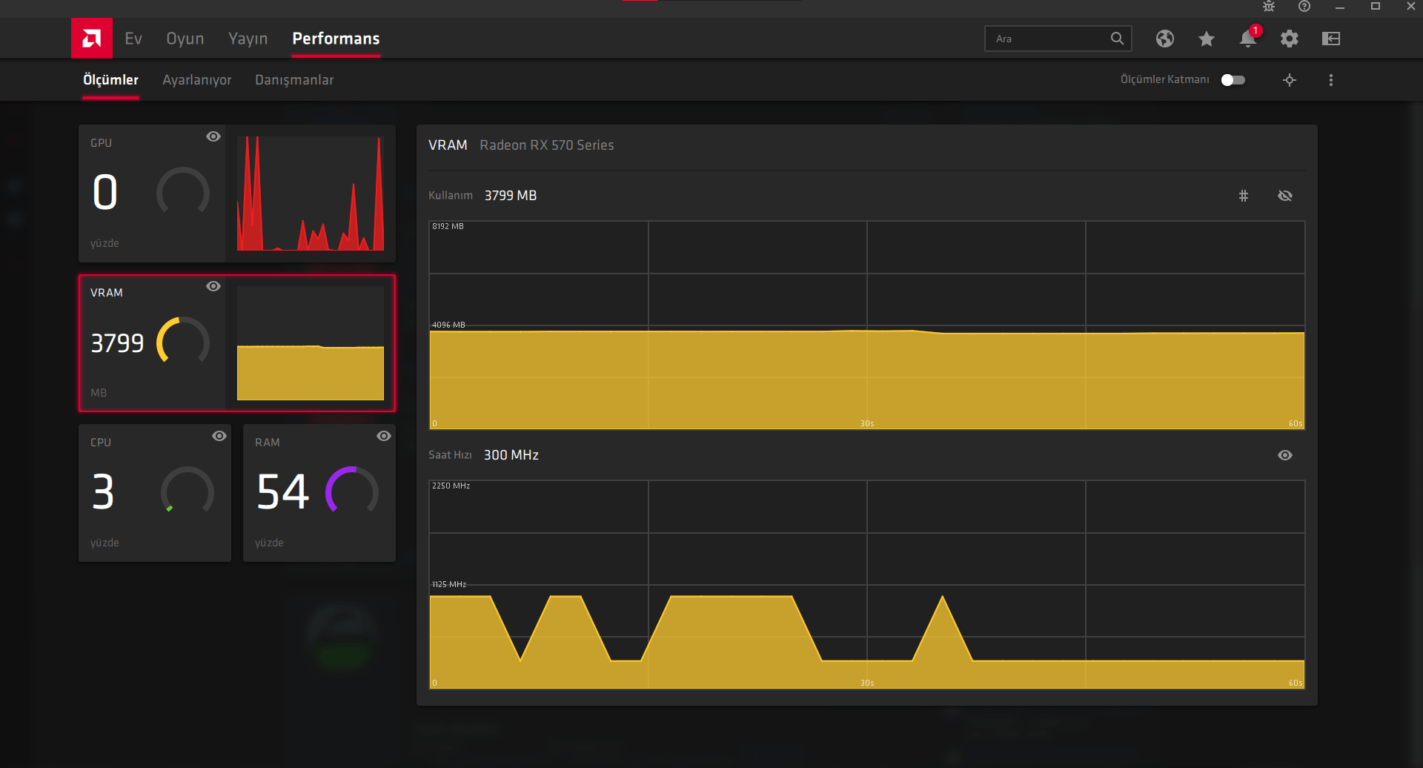Click the help question mark icon

(x=1304, y=7)
